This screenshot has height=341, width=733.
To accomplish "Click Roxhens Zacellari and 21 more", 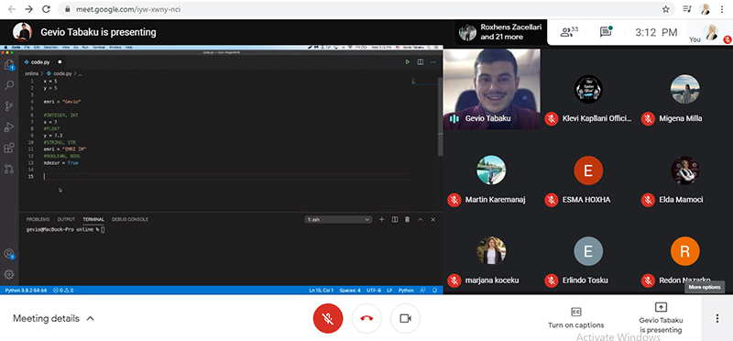I will [x=500, y=32].
